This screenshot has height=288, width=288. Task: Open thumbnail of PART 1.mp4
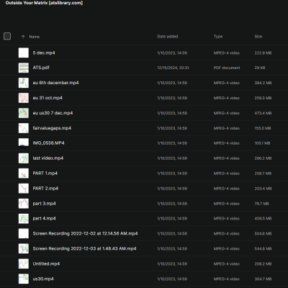tap(24, 174)
